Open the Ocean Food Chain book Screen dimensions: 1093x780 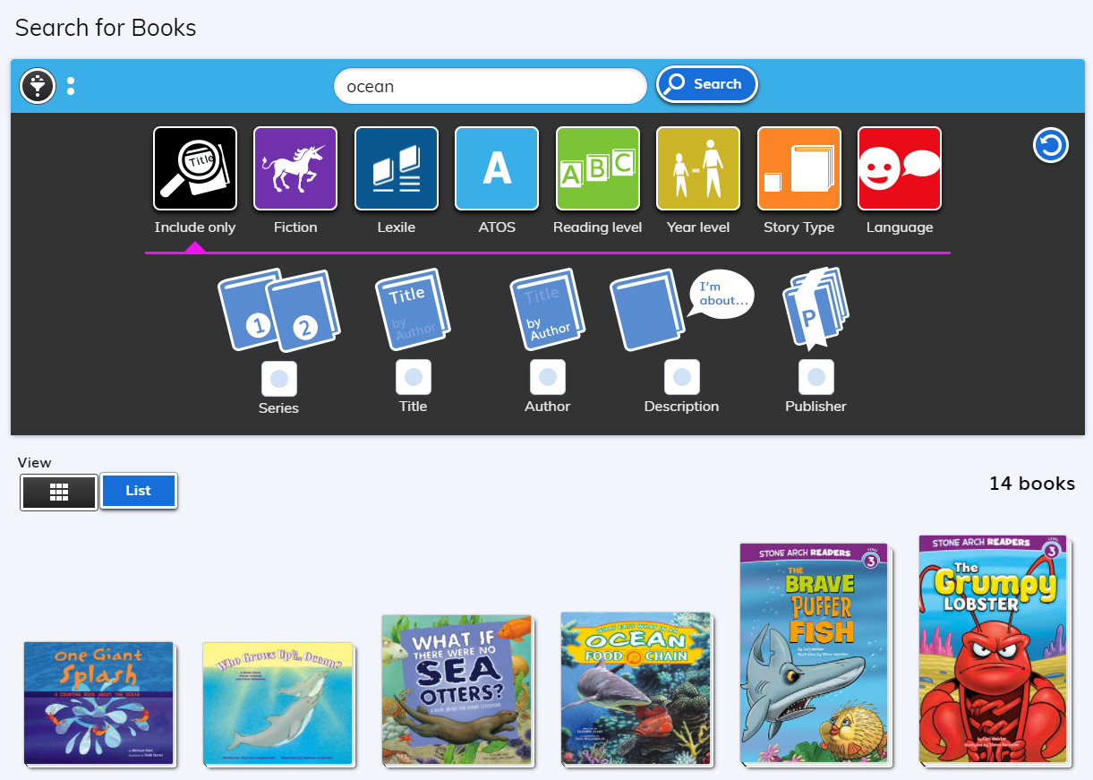click(x=636, y=689)
